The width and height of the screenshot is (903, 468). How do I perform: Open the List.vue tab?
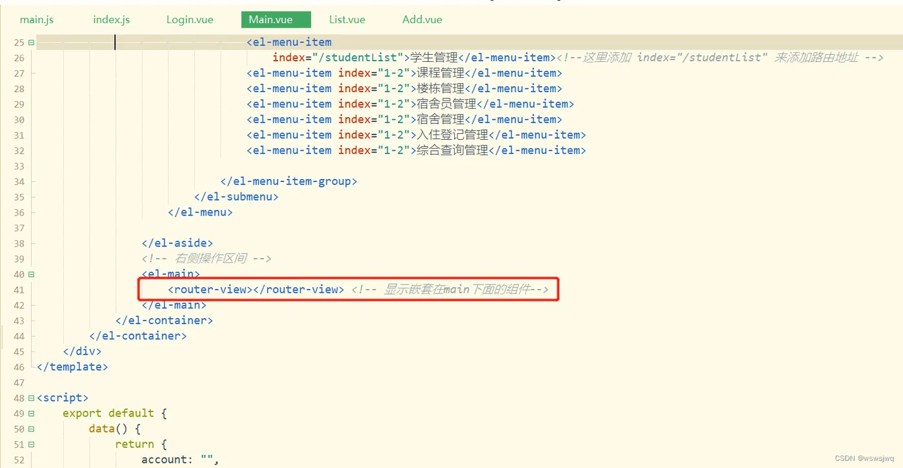(x=347, y=19)
